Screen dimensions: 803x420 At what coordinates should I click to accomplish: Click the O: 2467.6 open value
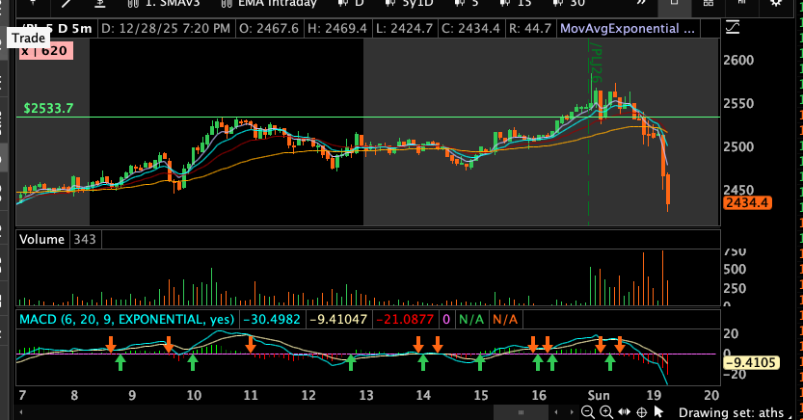click(x=269, y=29)
